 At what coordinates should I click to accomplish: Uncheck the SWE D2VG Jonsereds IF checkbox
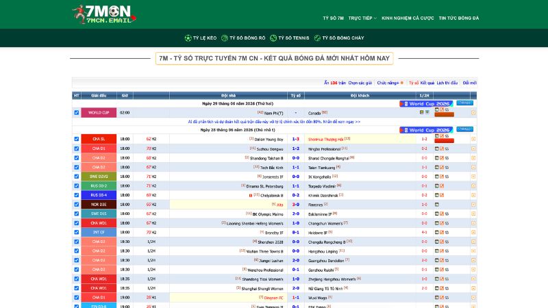pyautogui.click(x=77, y=177)
